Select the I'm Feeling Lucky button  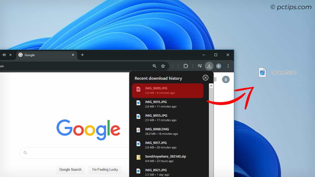pos(105,169)
